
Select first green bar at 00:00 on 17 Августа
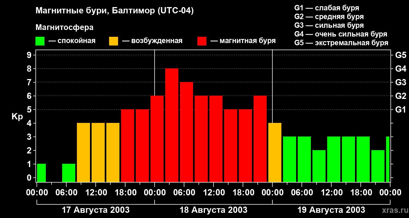point(41,173)
